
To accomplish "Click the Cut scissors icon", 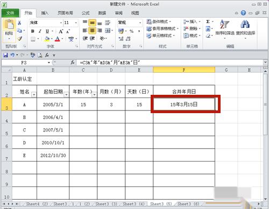I will 19,23.
